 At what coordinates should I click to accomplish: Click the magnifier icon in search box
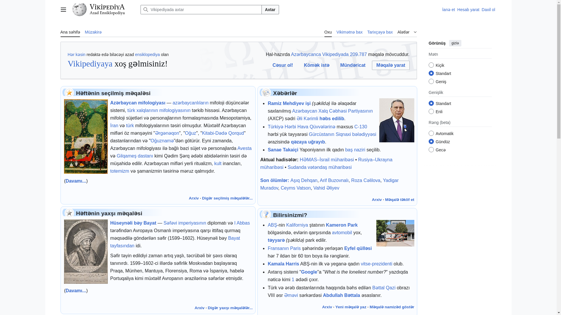pyautogui.click(x=146, y=10)
